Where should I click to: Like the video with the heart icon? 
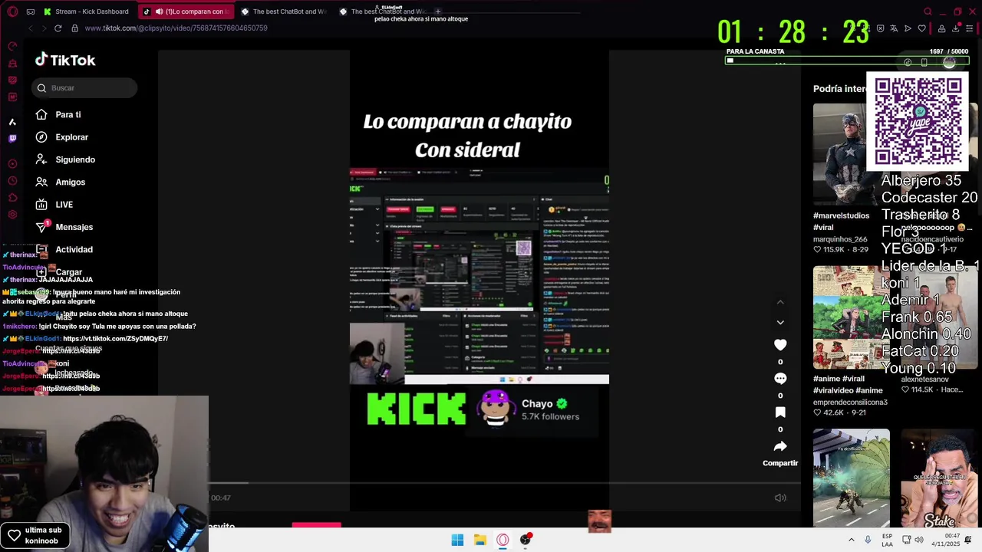[x=780, y=345]
